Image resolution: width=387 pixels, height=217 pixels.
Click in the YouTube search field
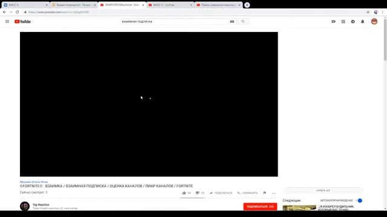pos(175,22)
